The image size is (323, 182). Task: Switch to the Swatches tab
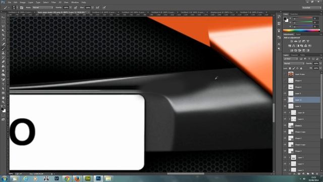294,14
